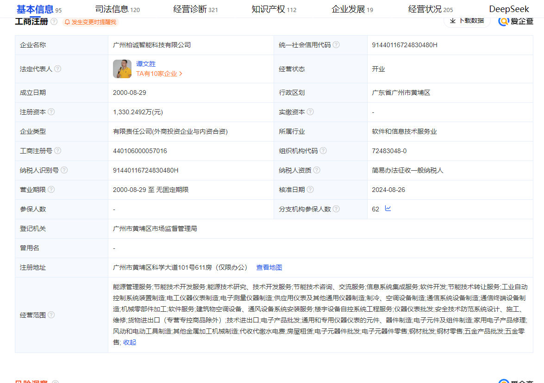Click help icon beside 组织机构代码
The image size is (544, 383).
click(x=323, y=151)
